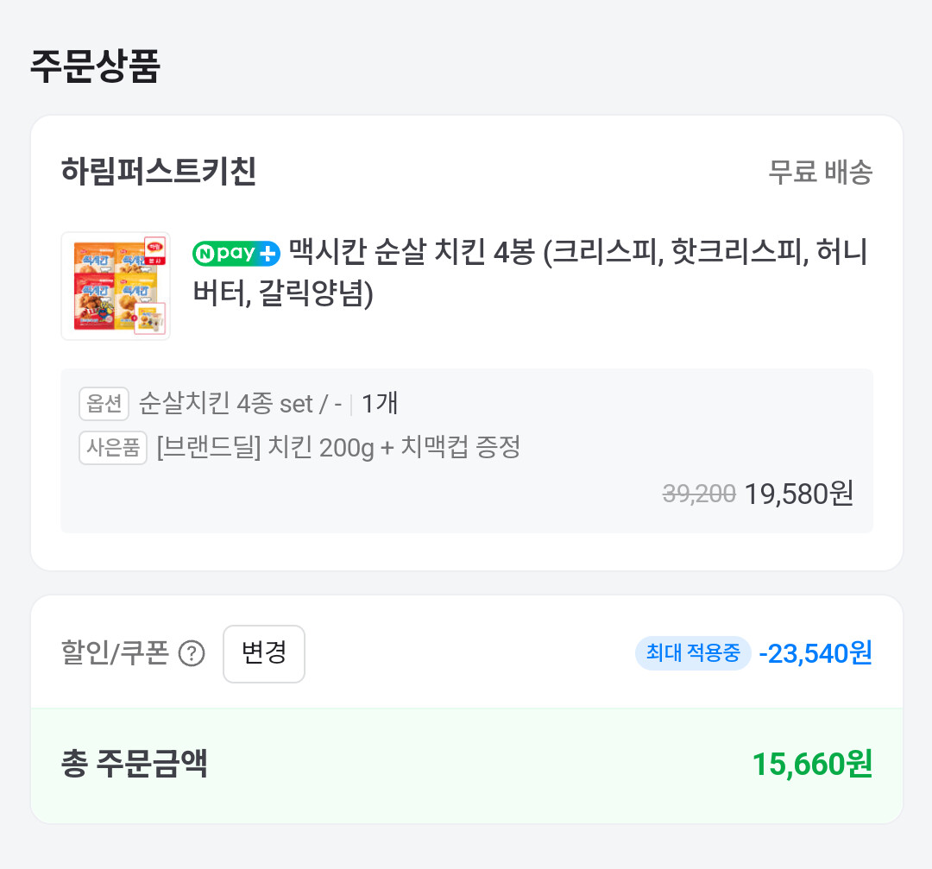The image size is (932, 869).
Task: Click the 하림퍼스트키친 store name
Action: coord(159,172)
